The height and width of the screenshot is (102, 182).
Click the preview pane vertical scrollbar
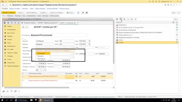(x=114, y=42)
